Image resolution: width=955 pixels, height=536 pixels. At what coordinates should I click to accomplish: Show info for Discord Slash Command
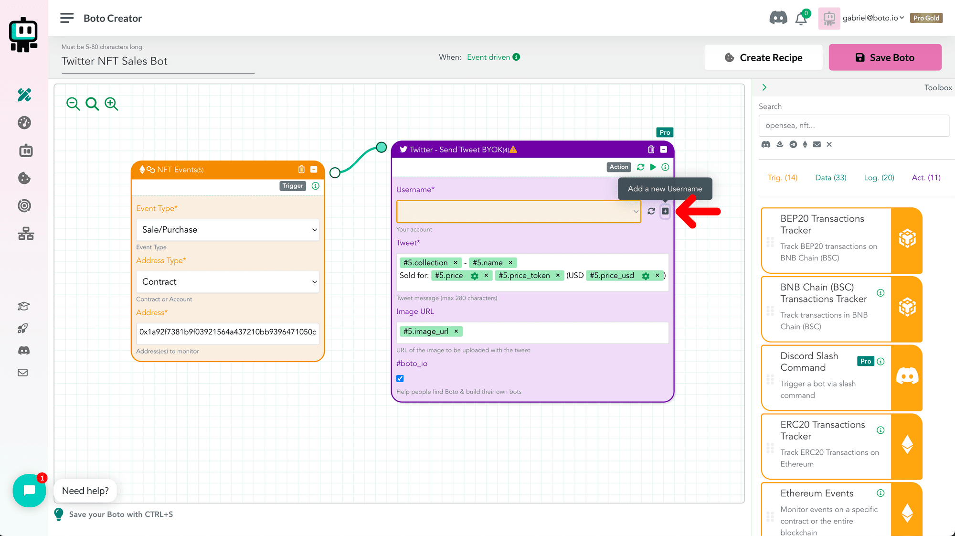[881, 362]
